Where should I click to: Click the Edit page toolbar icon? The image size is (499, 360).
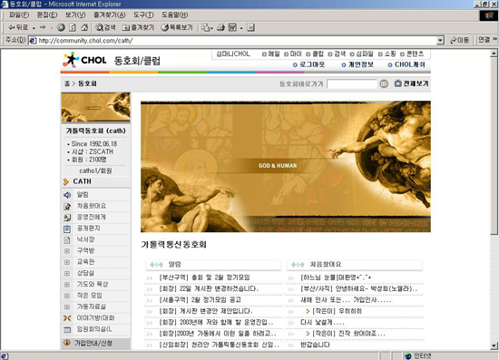coord(232,28)
